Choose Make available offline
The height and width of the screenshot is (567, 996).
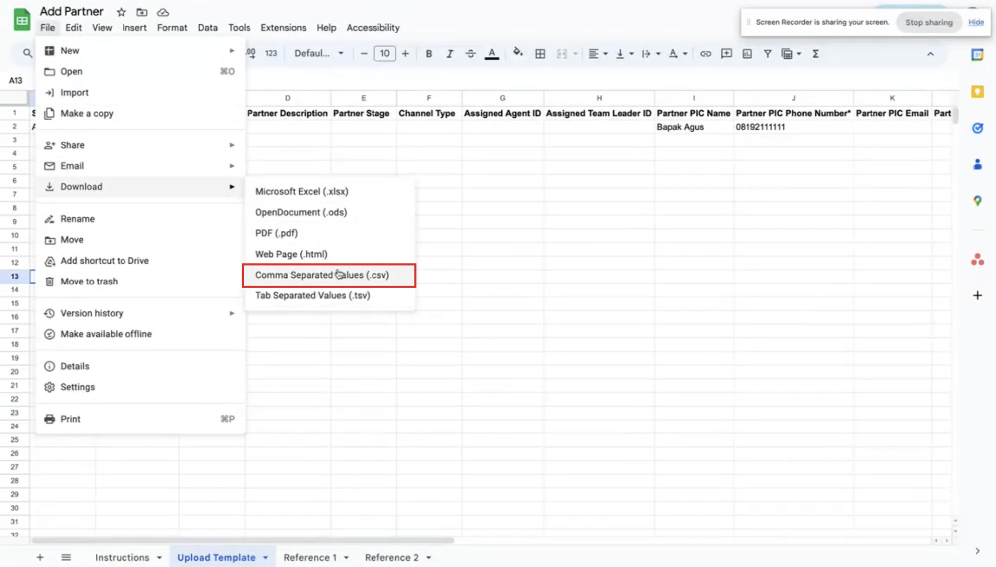point(140,334)
